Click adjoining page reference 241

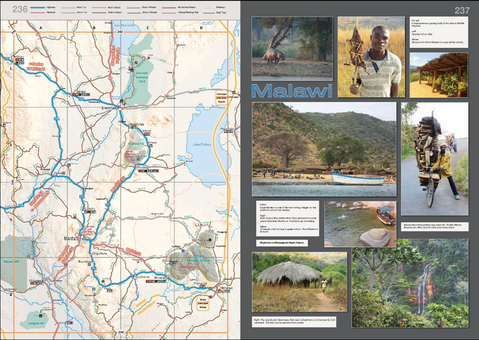tap(13, 32)
